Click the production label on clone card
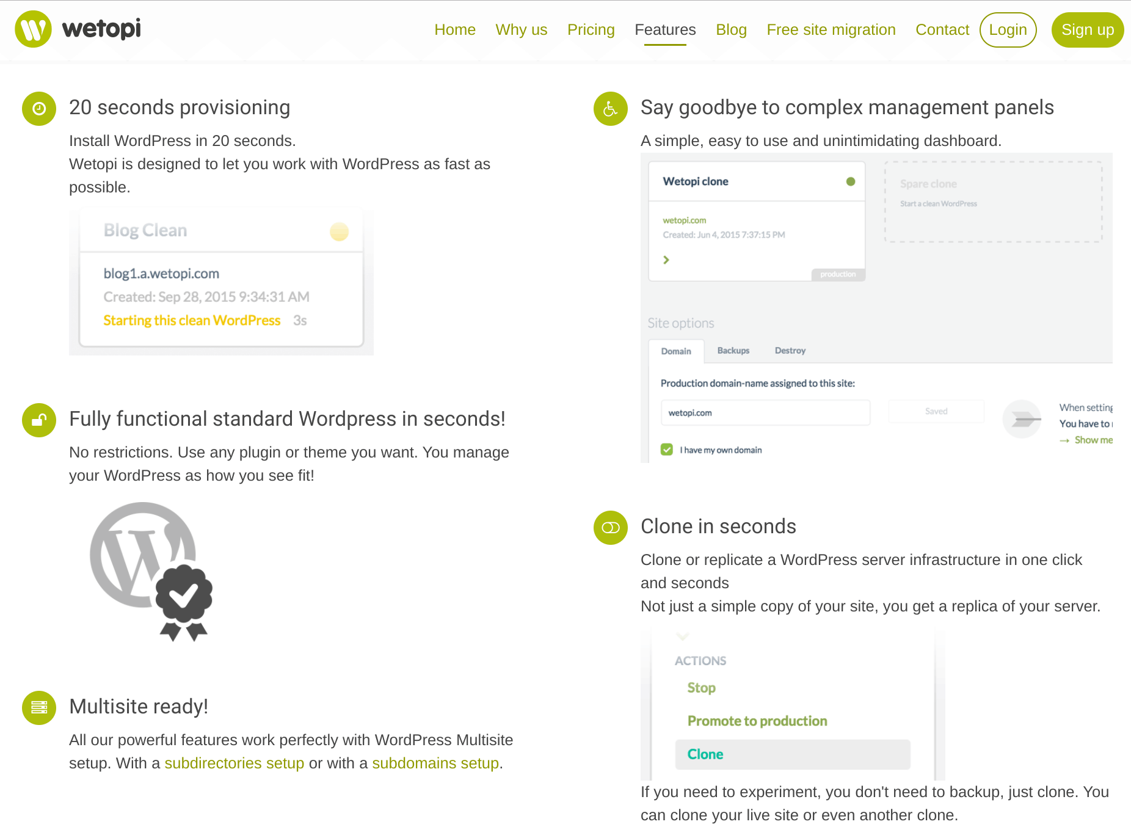1131x838 pixels. (x=838, y=274)
